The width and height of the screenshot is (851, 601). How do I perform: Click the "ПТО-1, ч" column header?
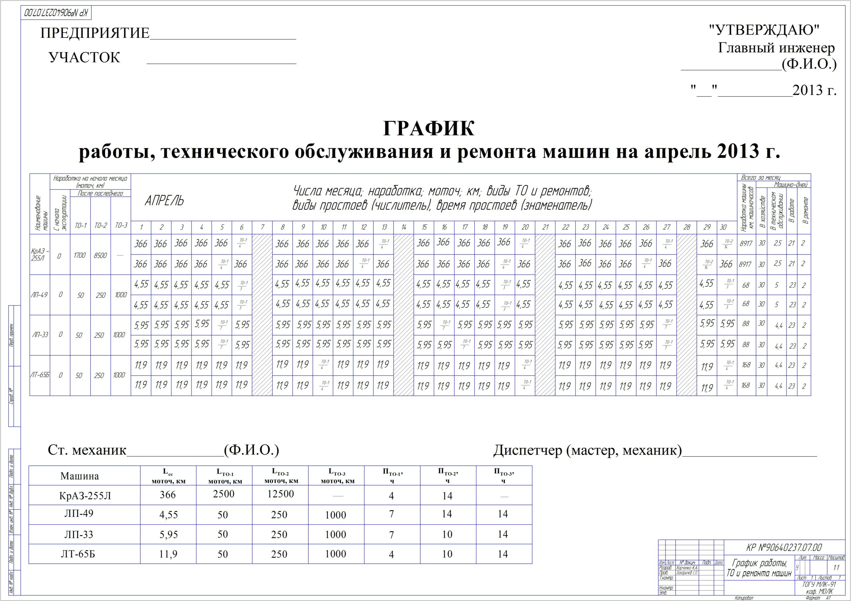[393, 476]
